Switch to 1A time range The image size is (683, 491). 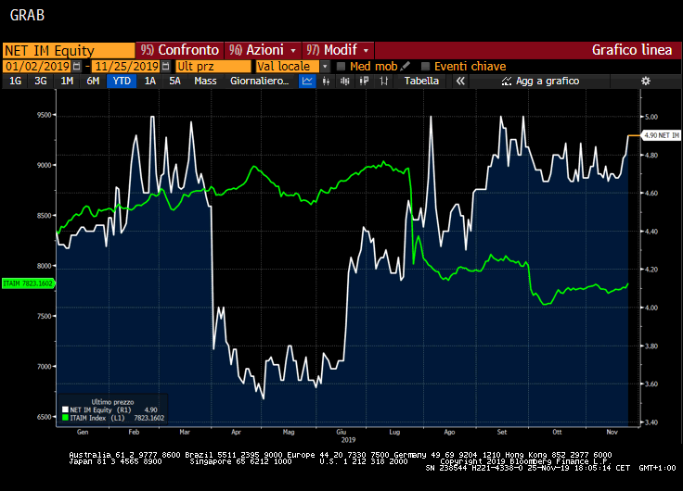(x=149, y=81)
